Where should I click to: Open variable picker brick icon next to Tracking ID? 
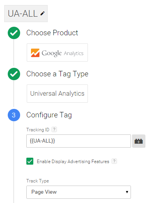coord(139,141)
